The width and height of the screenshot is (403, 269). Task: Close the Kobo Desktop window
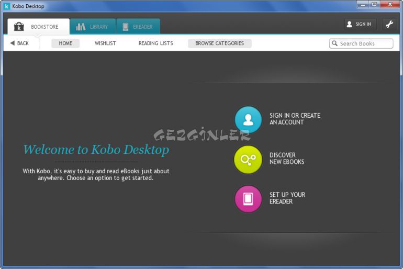tap(390, 4)
